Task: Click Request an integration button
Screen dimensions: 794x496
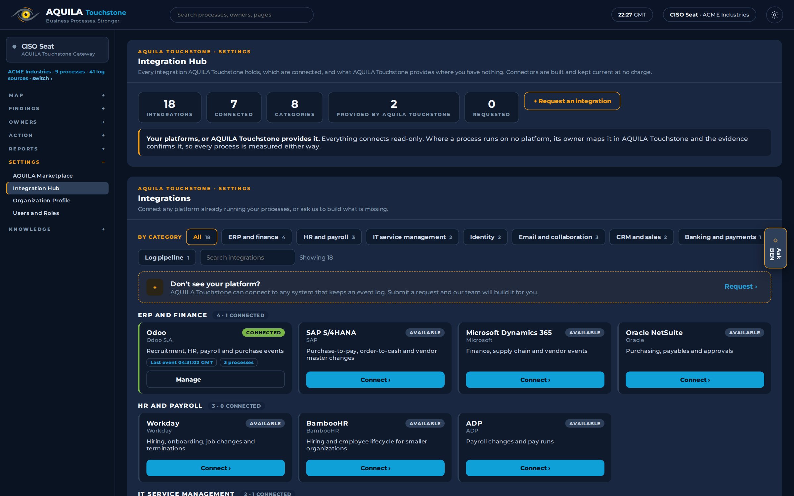Action: coord(572,101)
